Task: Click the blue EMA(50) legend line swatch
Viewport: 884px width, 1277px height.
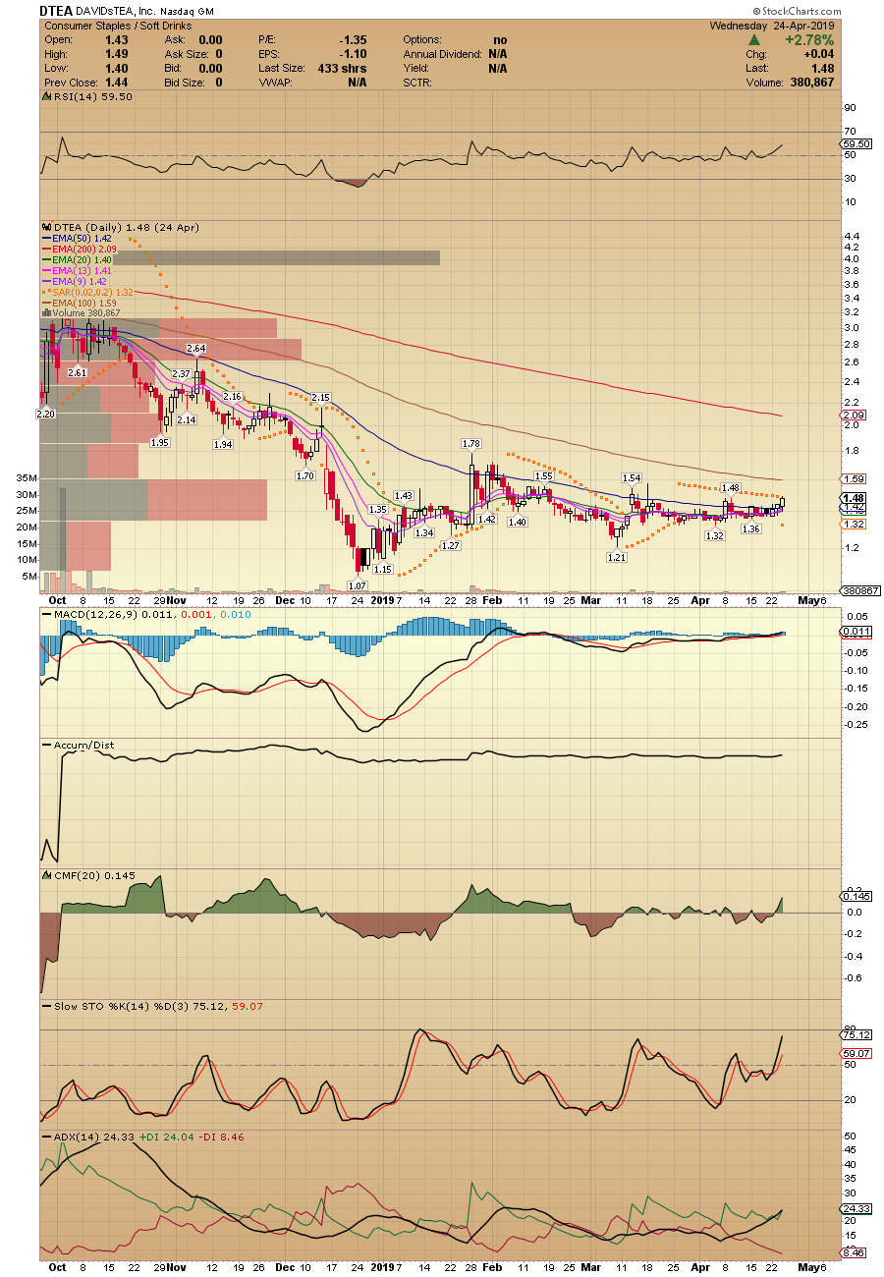Action: click(x=45, y=238)
